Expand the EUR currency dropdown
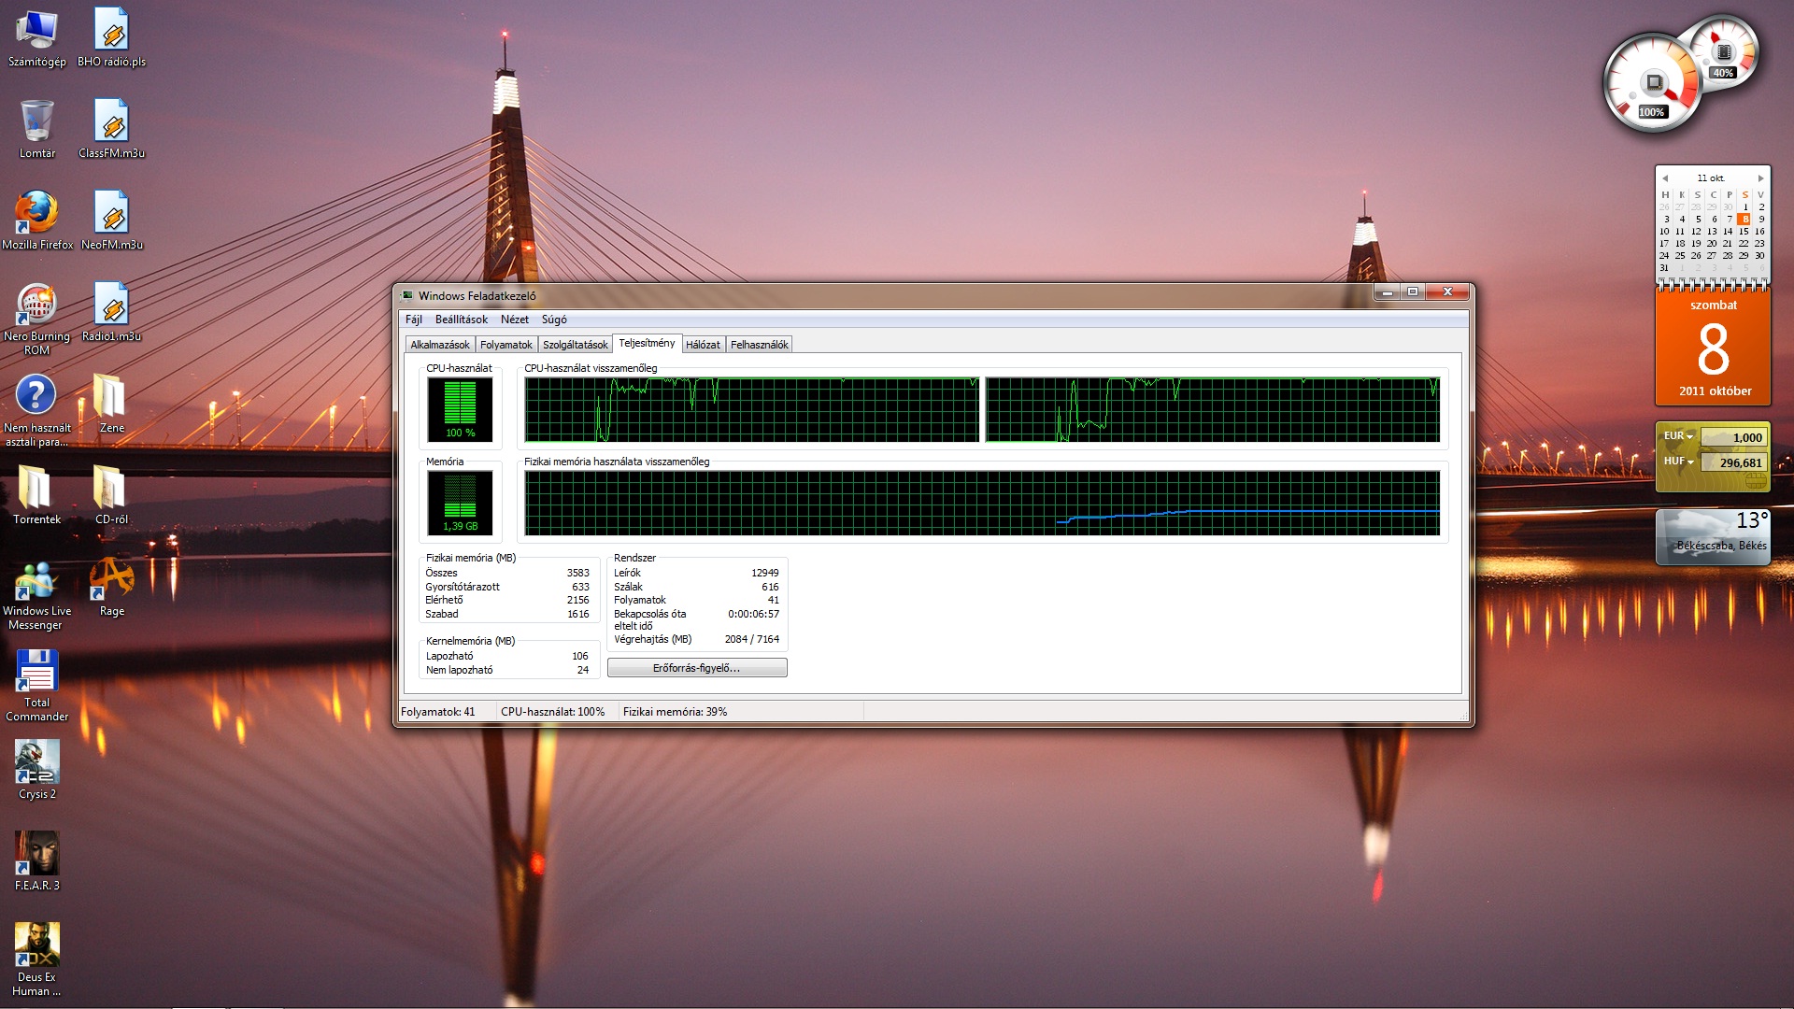Viewport: 1794px width, 1009px height. pyautogui.click(x=1689, y=436)
